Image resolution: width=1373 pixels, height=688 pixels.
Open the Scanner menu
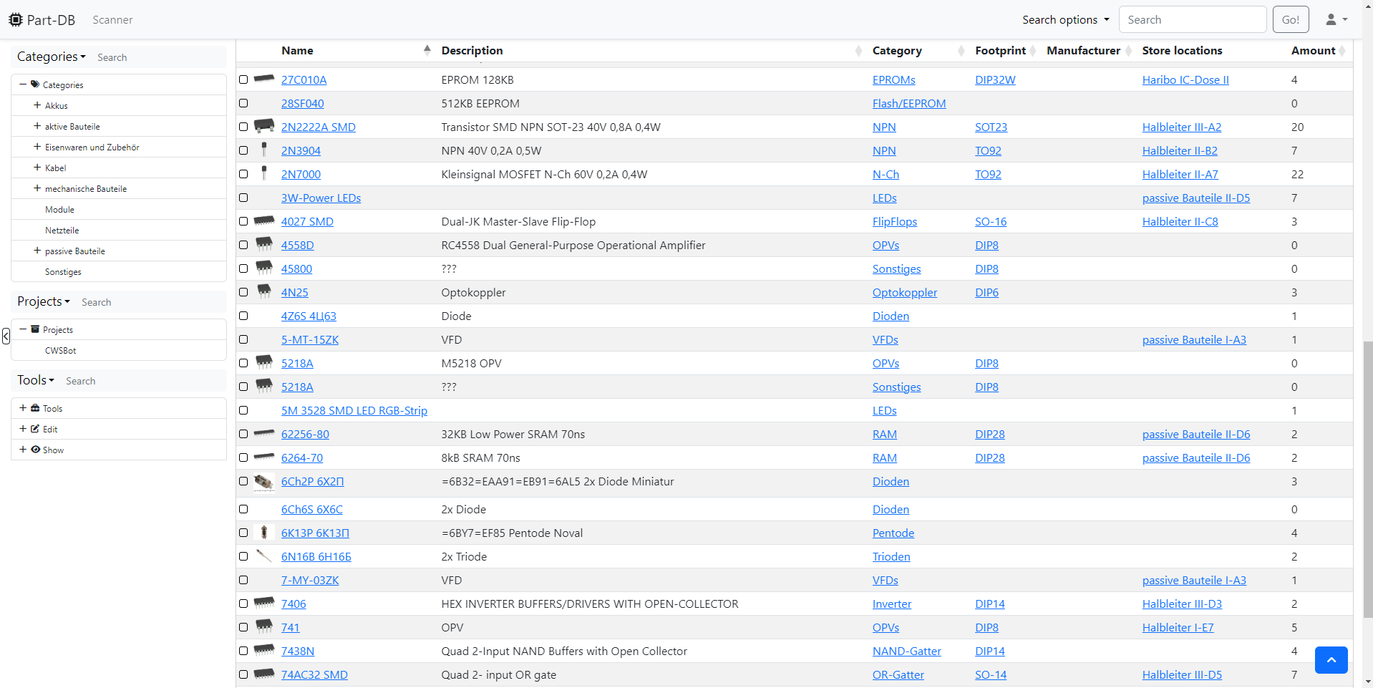tap(112, 19)
